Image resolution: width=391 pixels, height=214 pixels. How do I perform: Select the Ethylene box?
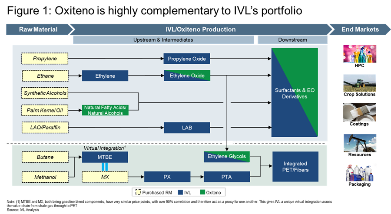tap(105, 76)
